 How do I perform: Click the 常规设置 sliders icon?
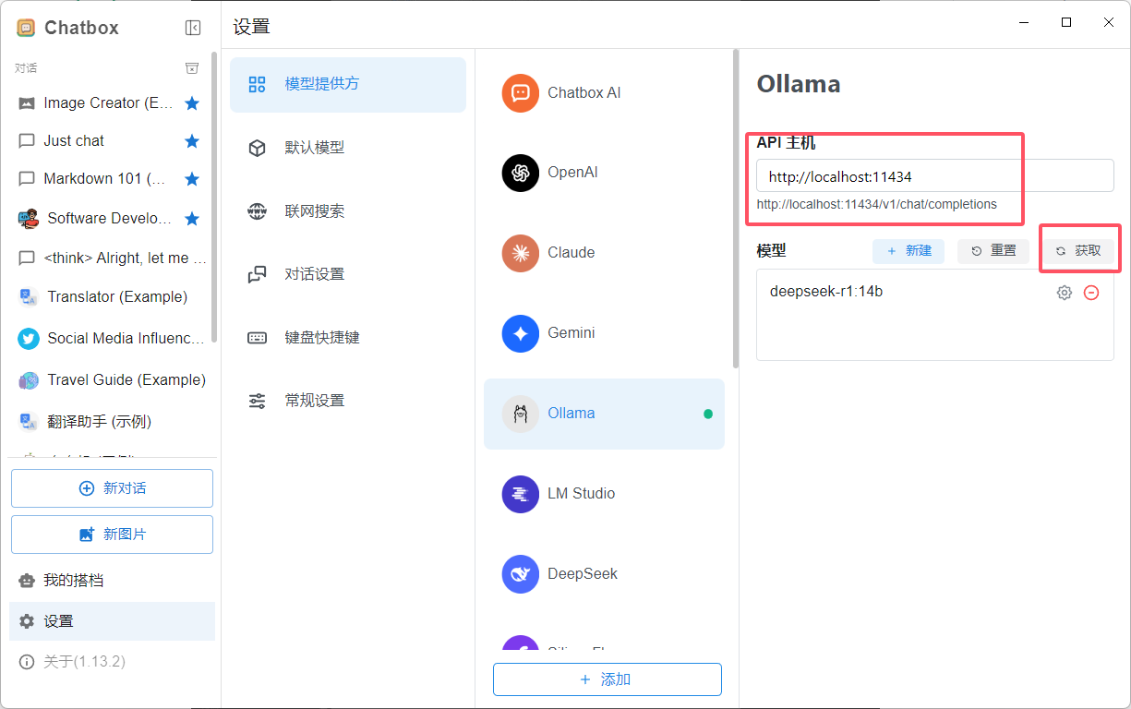pyautogui.click(x=258, y=401)
